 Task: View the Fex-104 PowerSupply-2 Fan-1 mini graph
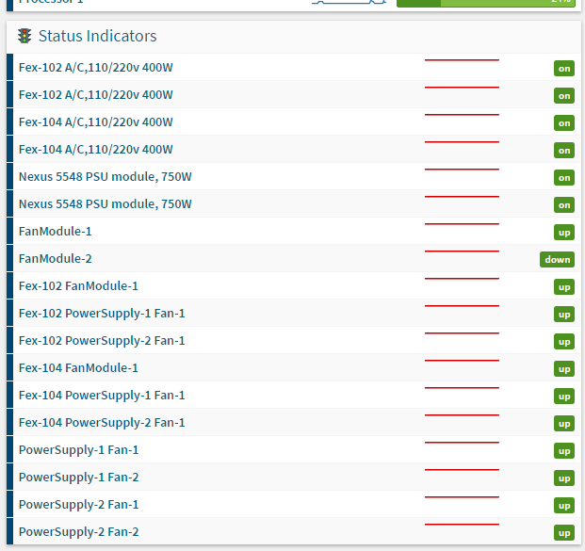462,415
